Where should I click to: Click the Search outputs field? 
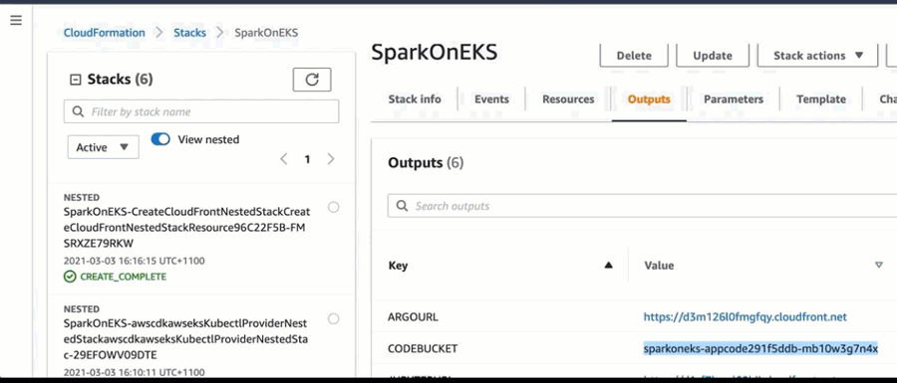[642, 206]
